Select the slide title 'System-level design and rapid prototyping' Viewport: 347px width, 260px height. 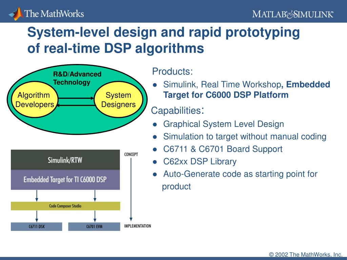click(x=164, y=32)
